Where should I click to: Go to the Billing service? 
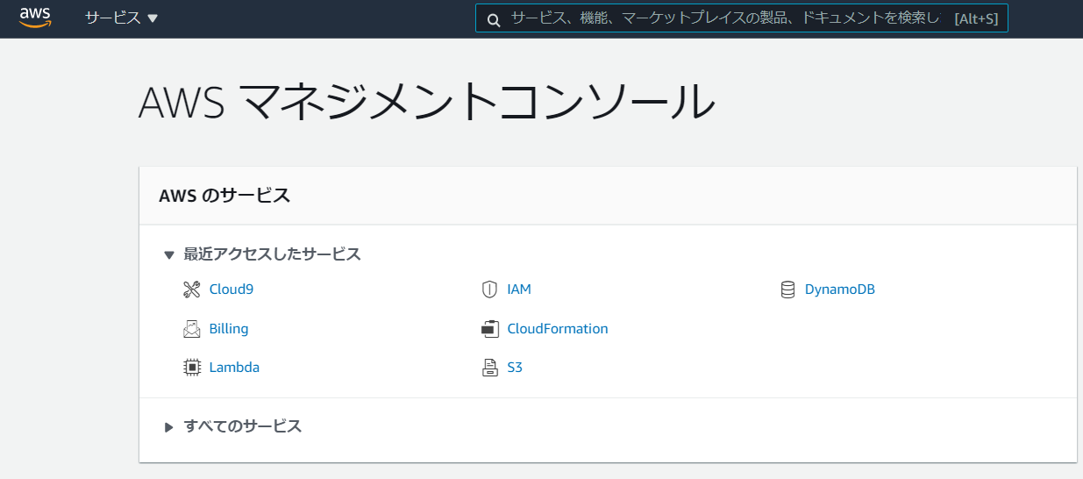click(x=229, y=328)
